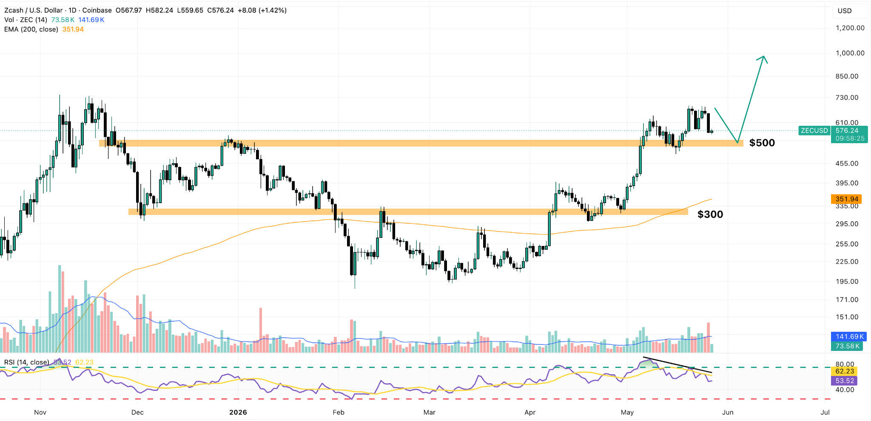Click the current price 576.24 axis label
Viewport: 871px width, 421px height.
[849, 130]
